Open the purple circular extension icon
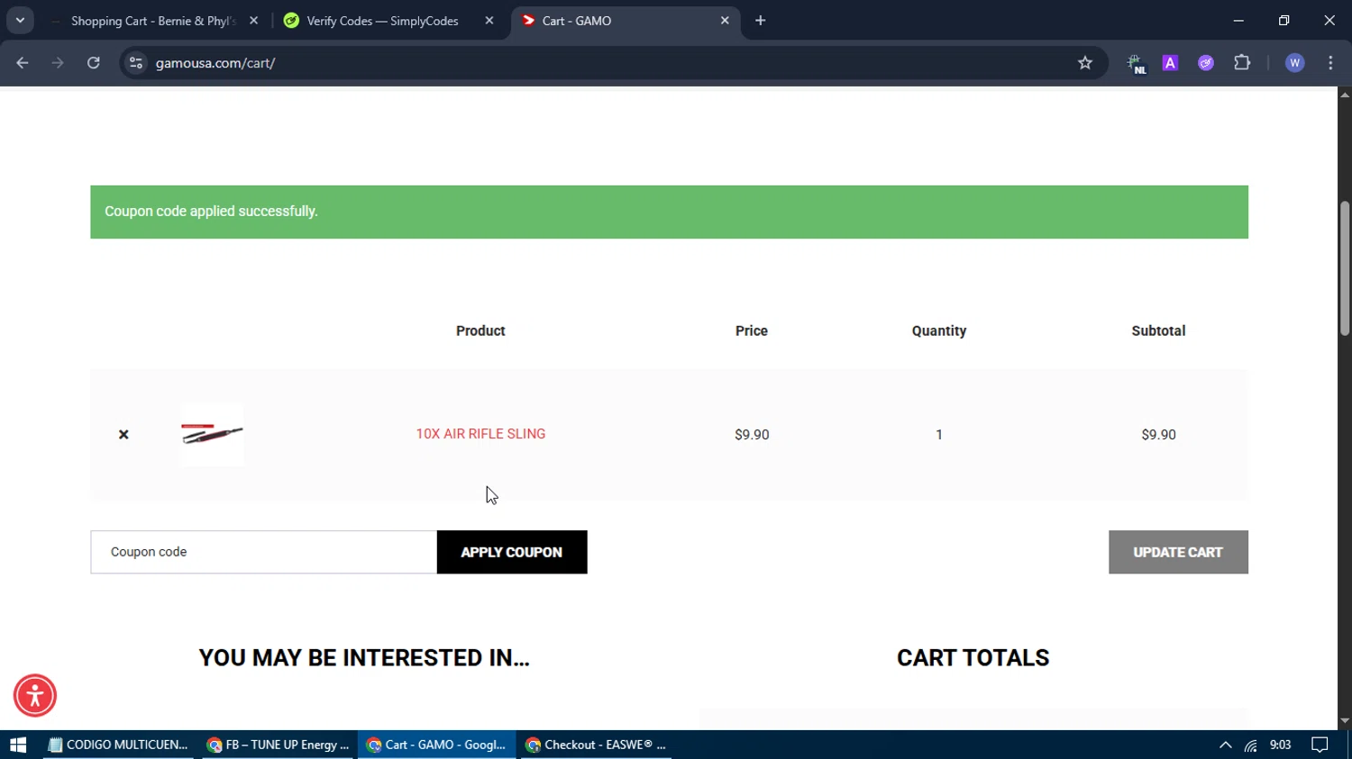Screen dimensions: 1352x759 pos(1206,63)
